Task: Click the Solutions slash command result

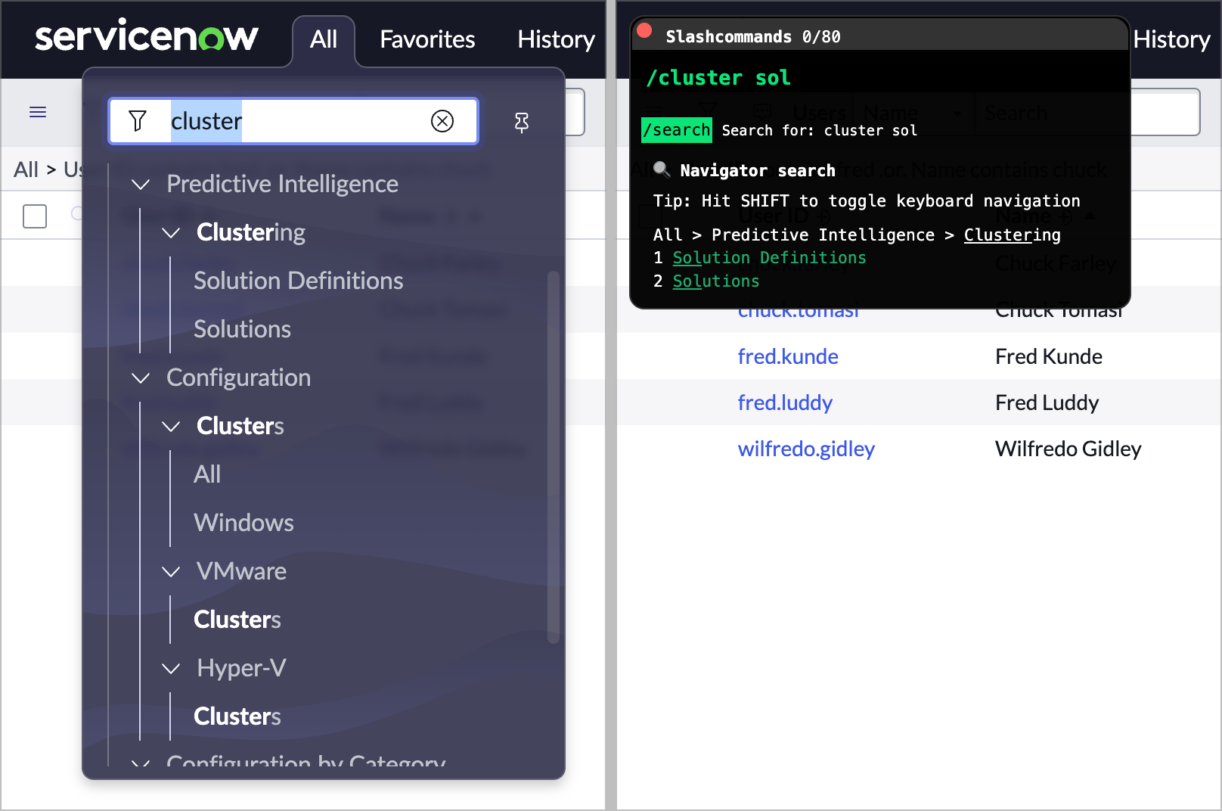Action: tap(715, 281)
